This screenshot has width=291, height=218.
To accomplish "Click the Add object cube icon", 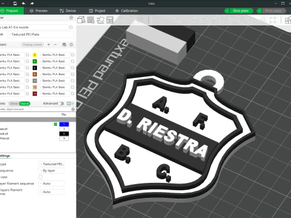I will point(81,20).
